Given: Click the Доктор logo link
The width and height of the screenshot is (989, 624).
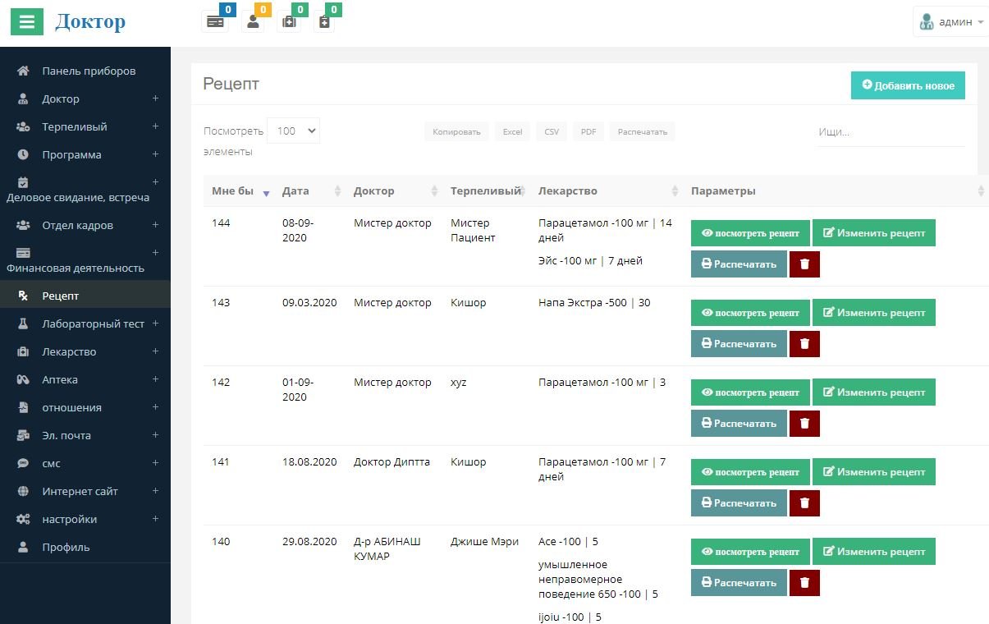Looking at the screenshot, I should point(90,21).
